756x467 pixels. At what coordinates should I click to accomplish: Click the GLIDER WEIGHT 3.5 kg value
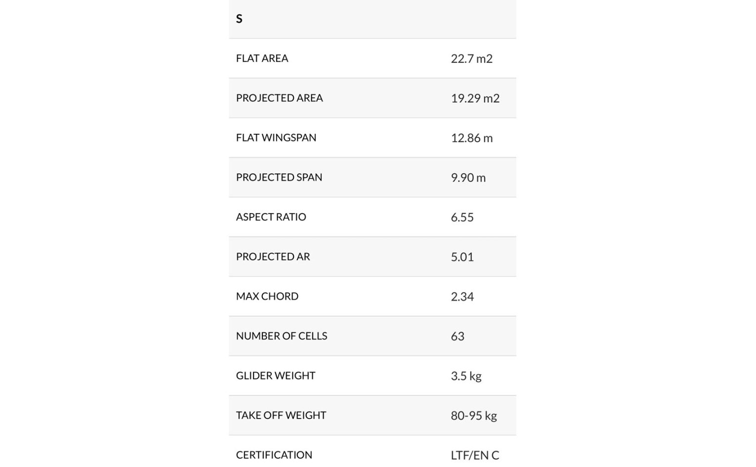tap(466, 376)
